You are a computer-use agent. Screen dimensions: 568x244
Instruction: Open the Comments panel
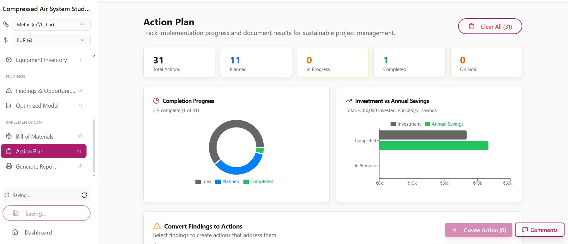(540, 230)
